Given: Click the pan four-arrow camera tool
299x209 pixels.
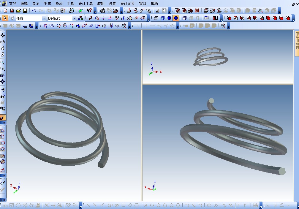Looking at the screenshot, I should 3,35.
